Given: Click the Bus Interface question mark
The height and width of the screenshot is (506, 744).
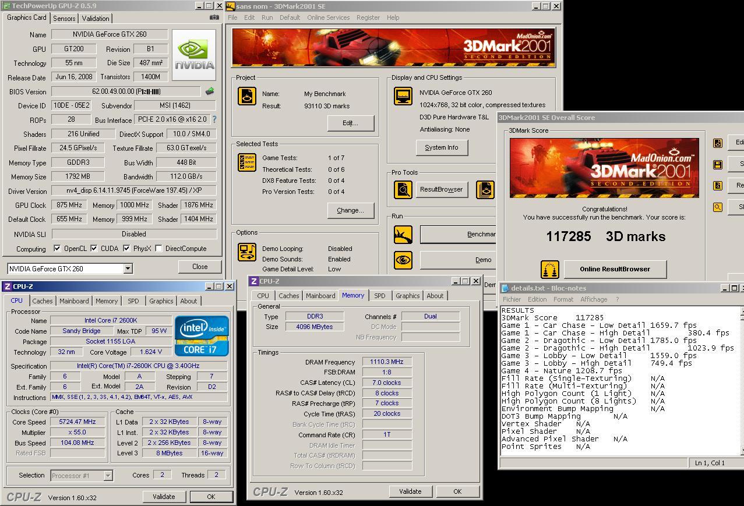Looking at the screenshot, I should pyautogui.click(x=214, y=119).
